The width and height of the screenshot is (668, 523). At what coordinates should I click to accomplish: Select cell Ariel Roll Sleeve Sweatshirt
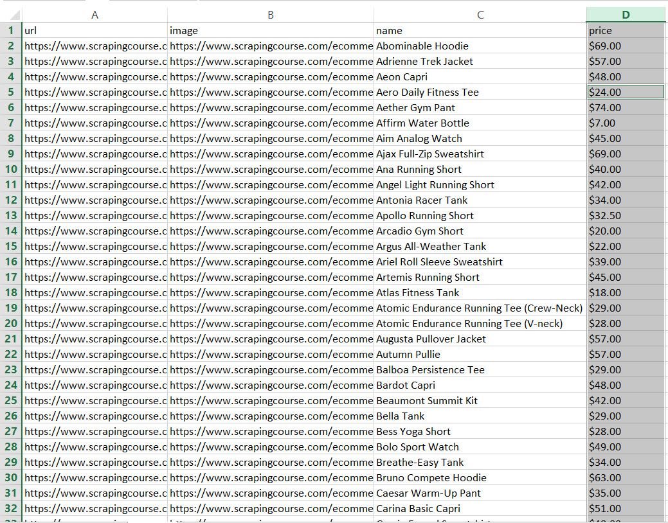coord(480,261)
